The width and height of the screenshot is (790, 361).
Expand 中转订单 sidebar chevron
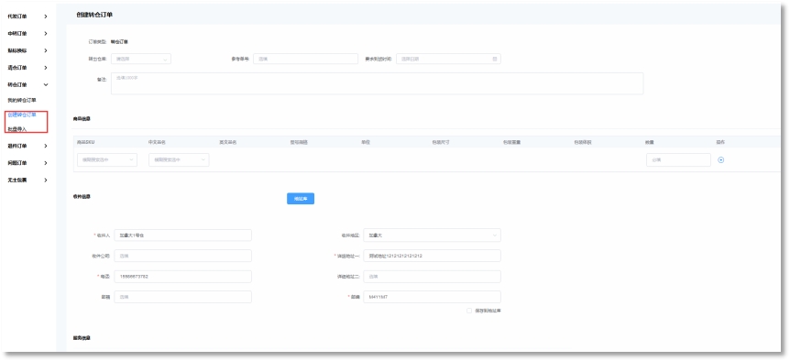click(46, 34)
